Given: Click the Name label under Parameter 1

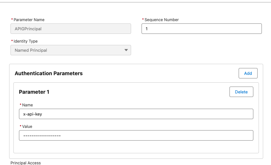Looking at the screenshot, I should [27, 105].
